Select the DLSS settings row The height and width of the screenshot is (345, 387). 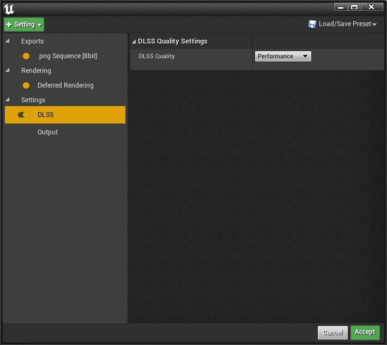point(65,115)
